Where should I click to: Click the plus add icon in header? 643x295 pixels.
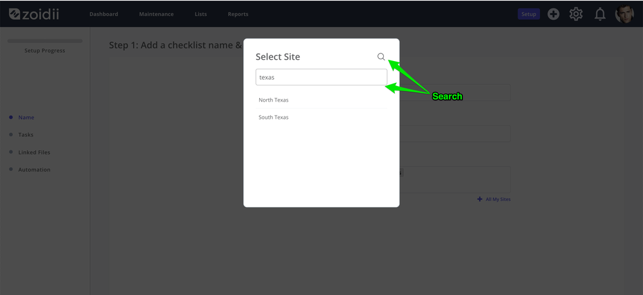[554, 14]
